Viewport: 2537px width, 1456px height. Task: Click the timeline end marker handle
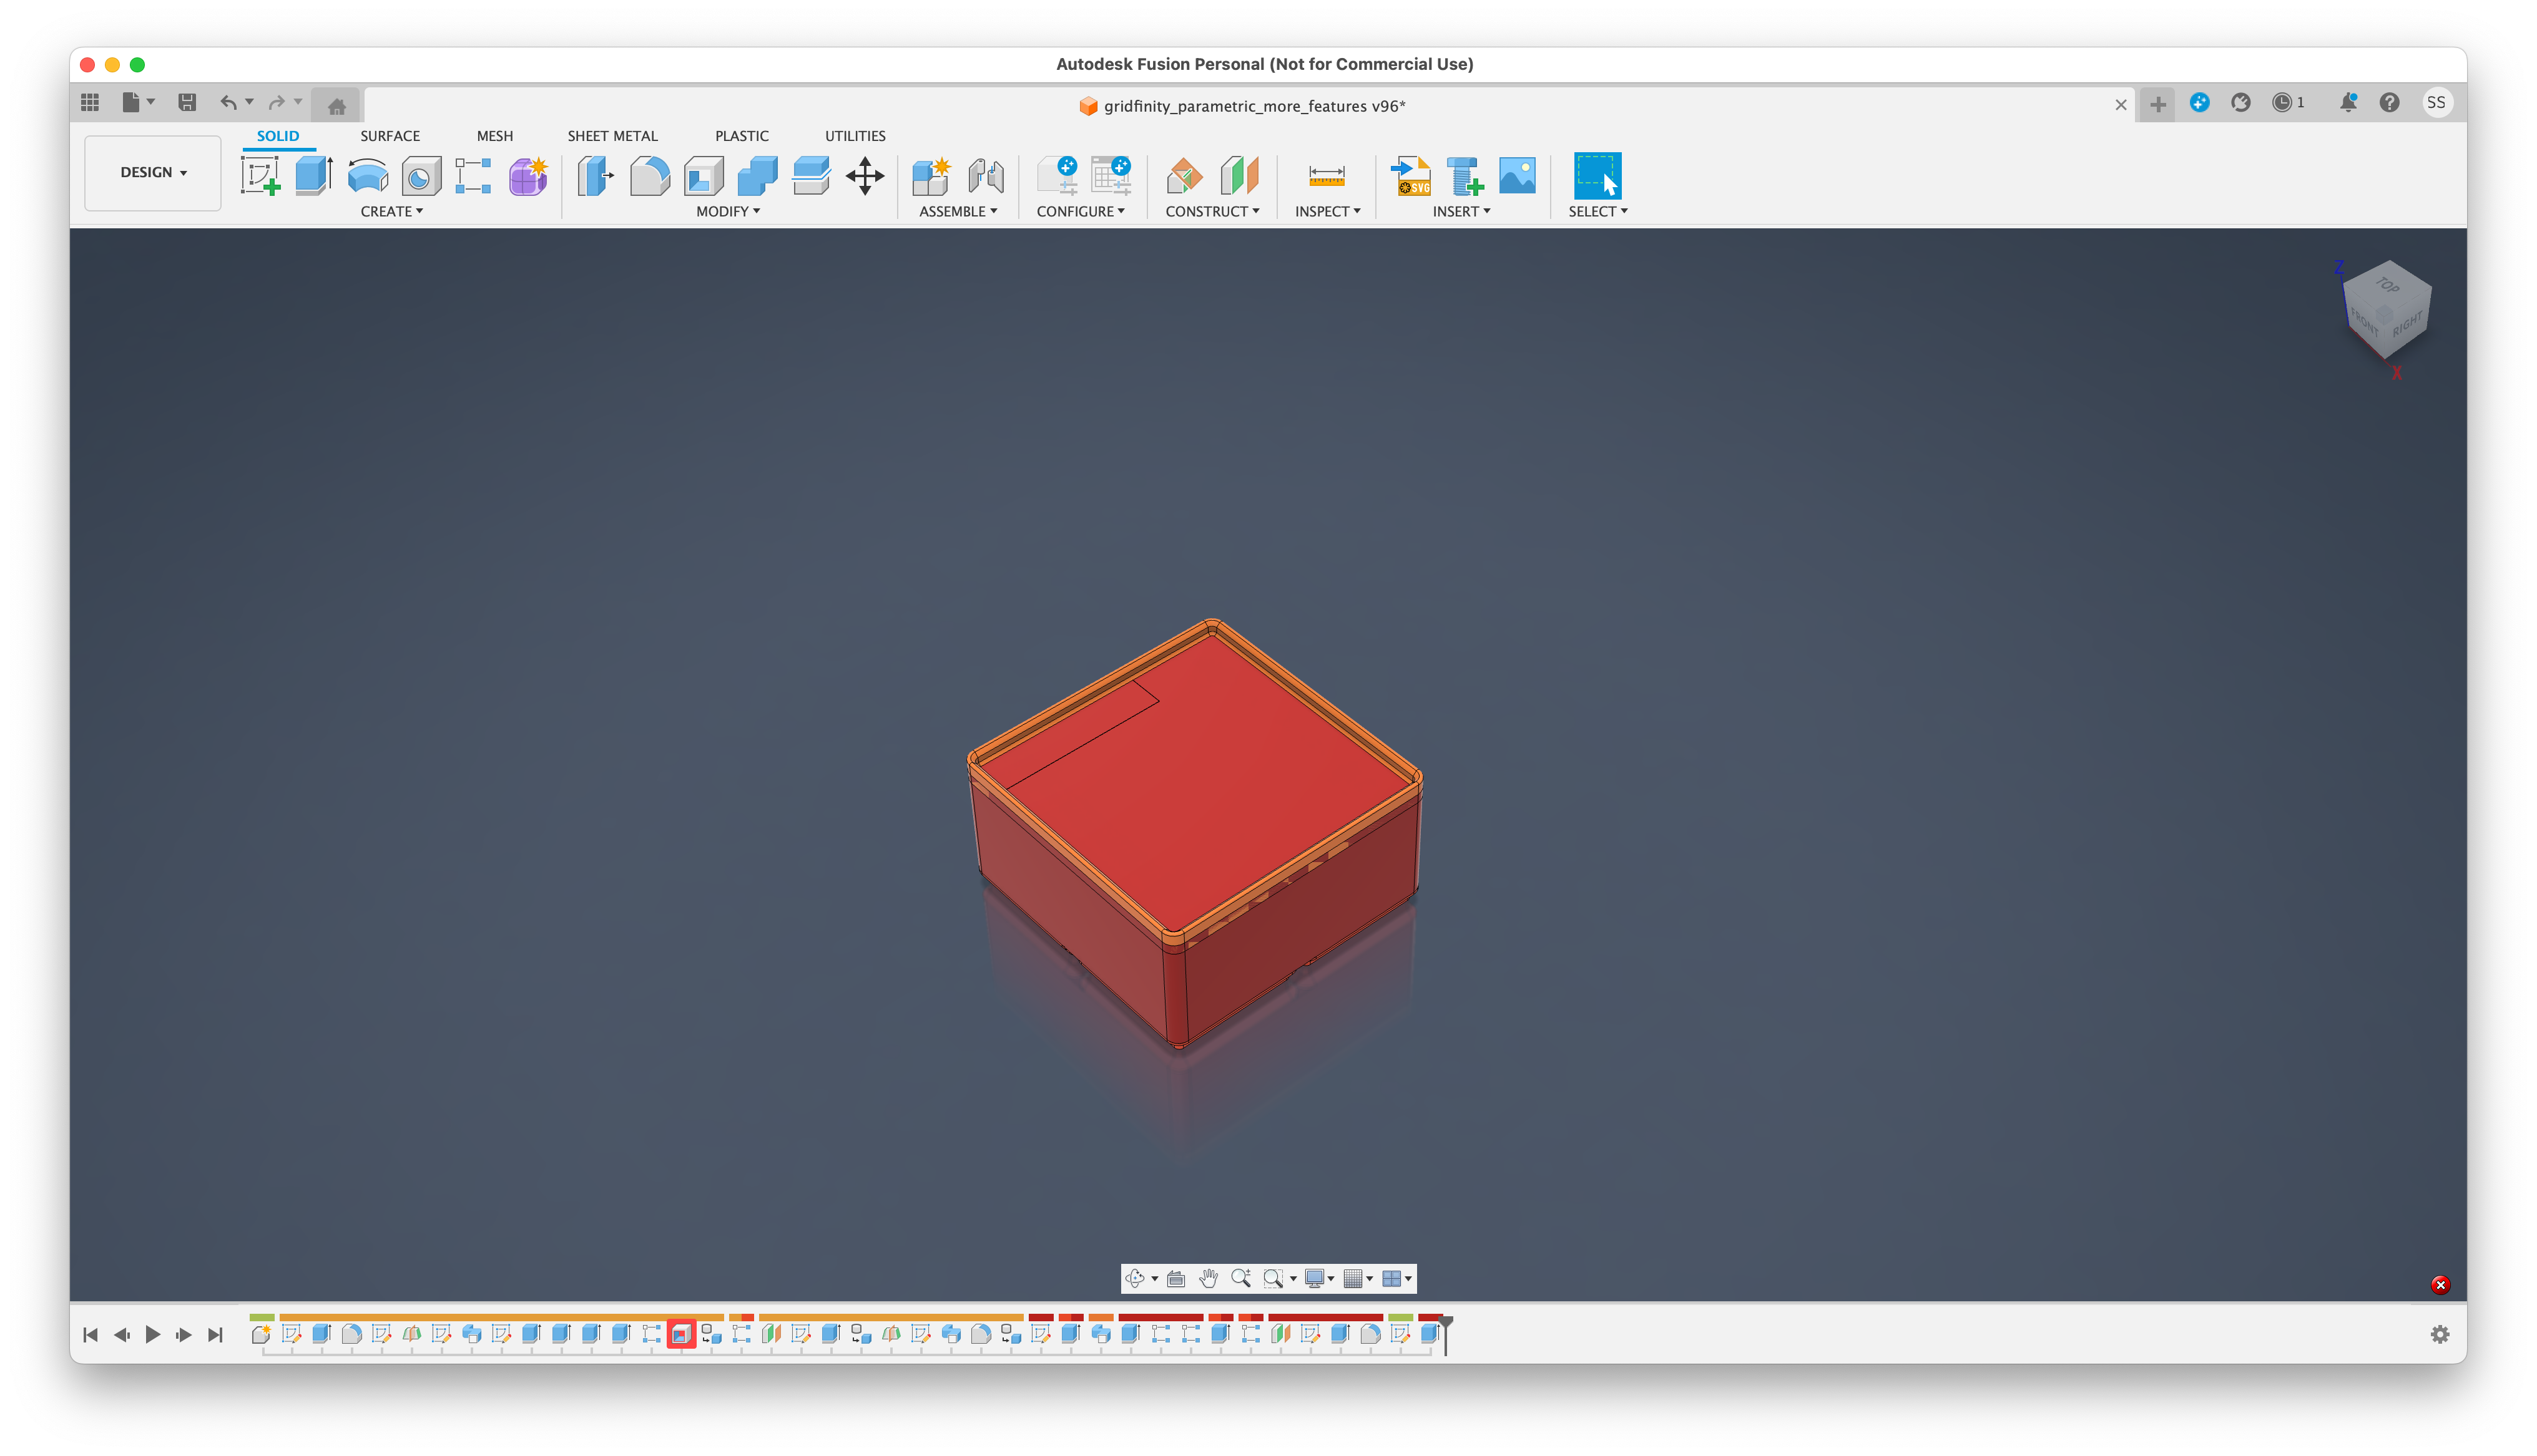(1446, 1323)
